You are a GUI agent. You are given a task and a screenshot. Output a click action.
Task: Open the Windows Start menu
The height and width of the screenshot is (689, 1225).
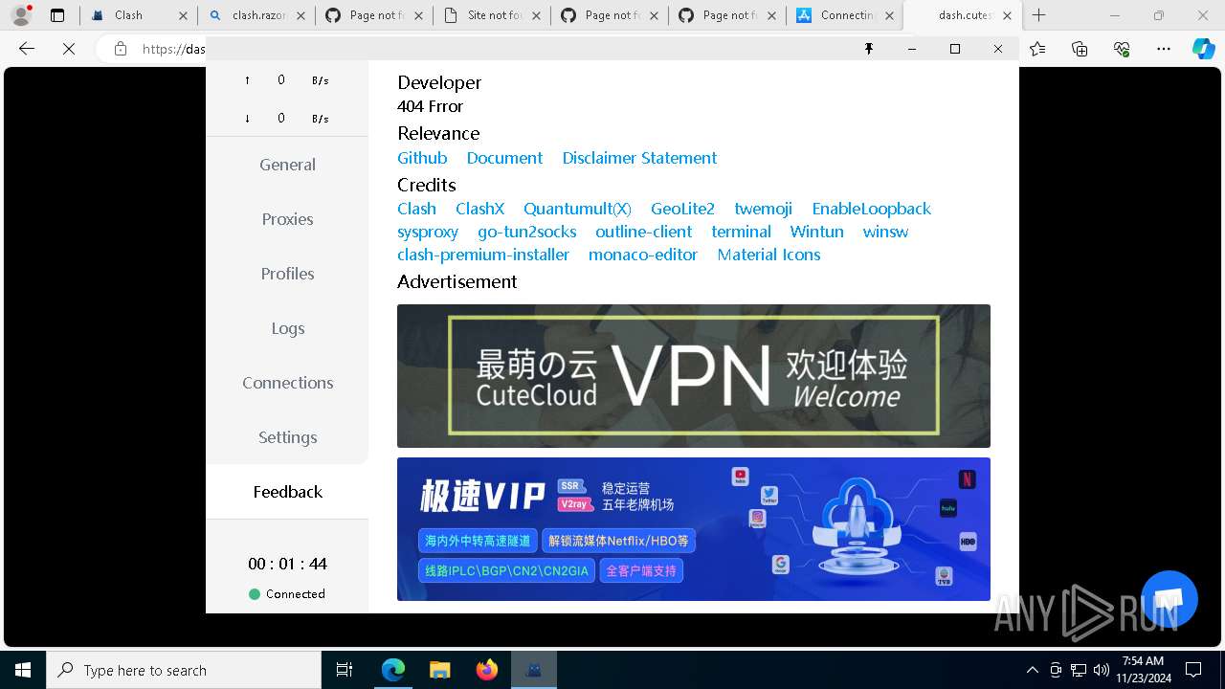(x=23, y=670)
